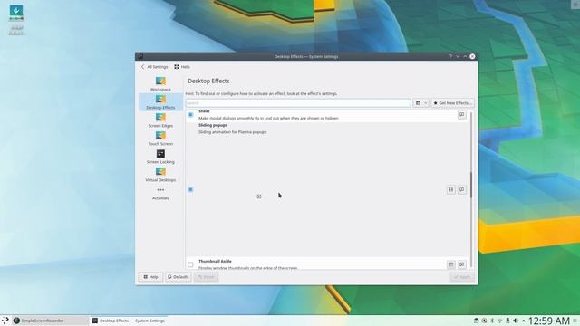The width and height of the screenshot is (580, 326).
Task: Open the Activities module
Action: tap(160, 194)
